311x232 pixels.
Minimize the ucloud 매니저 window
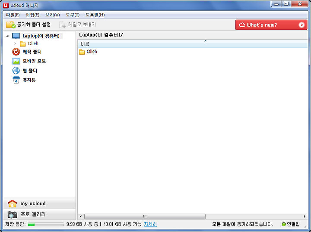pos(276,4)
